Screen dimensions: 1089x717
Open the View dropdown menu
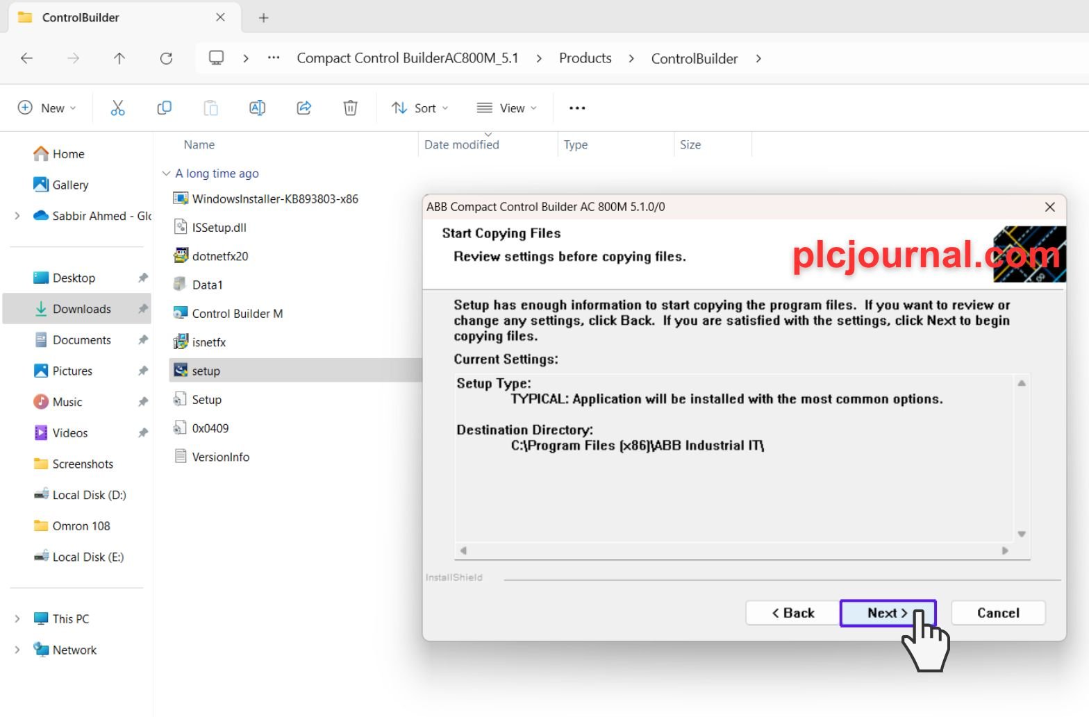point(507,108)
